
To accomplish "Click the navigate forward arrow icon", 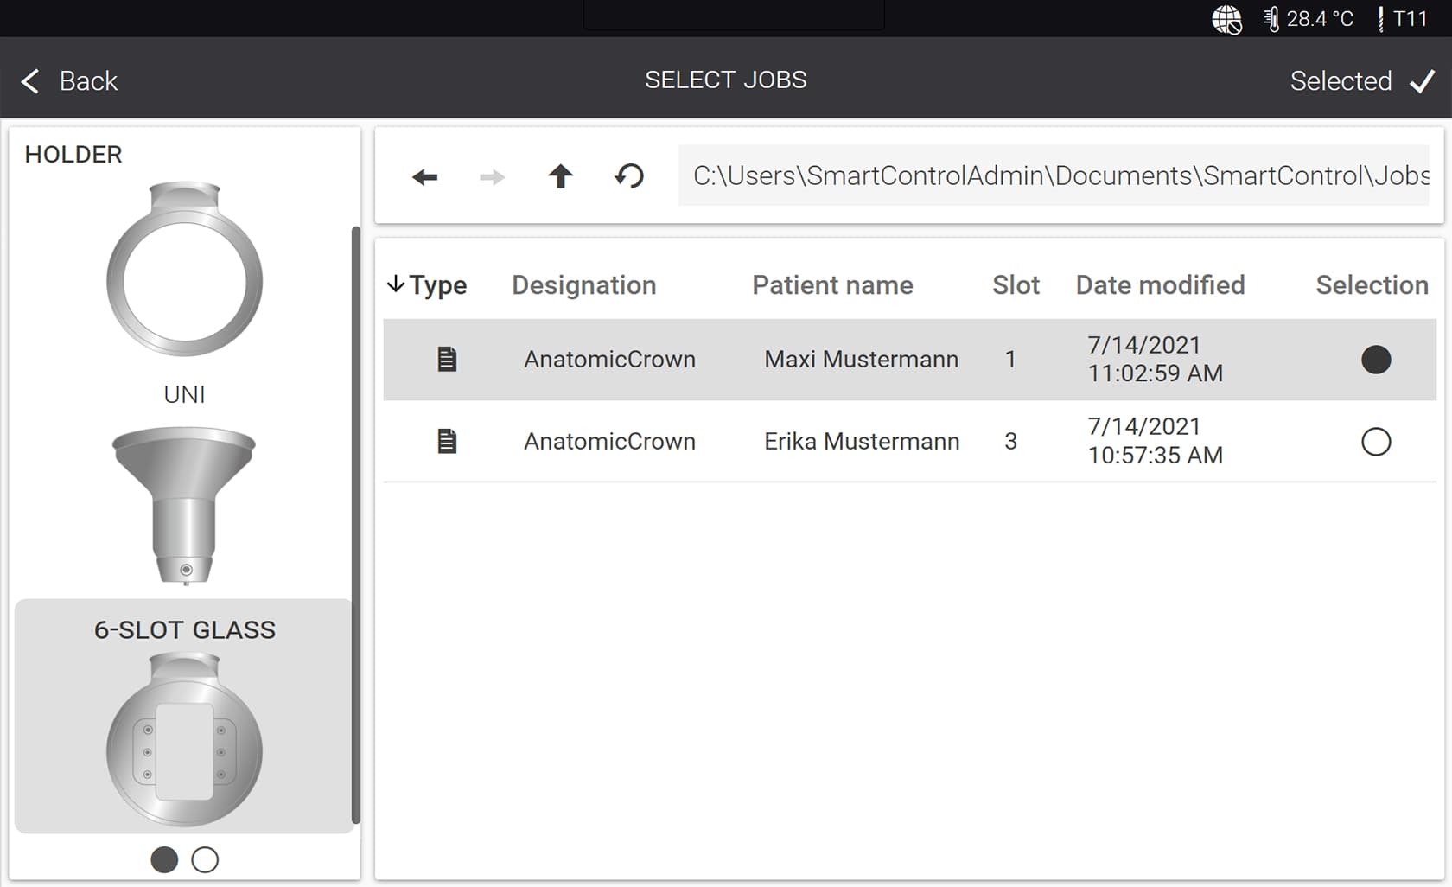I will click(x=492, y=177).
